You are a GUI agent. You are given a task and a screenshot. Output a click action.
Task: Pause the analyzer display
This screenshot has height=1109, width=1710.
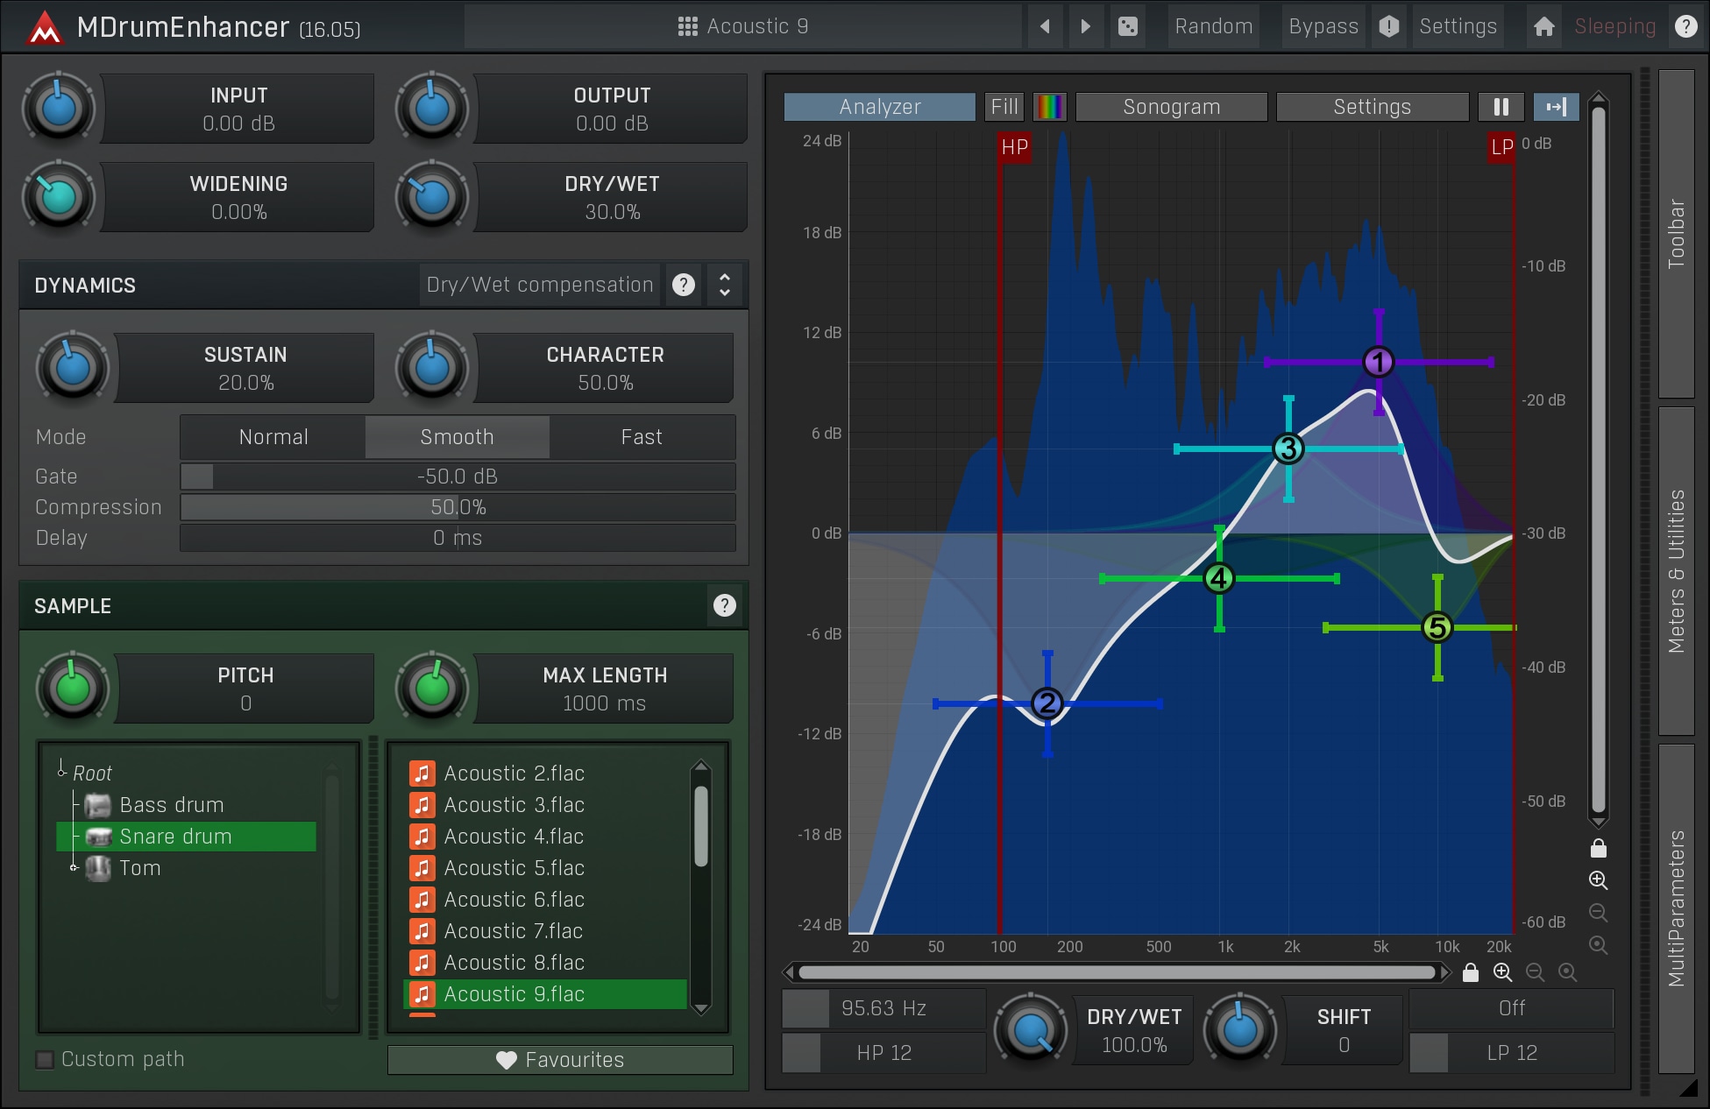pyautogui.click(x=1501, y=107)
